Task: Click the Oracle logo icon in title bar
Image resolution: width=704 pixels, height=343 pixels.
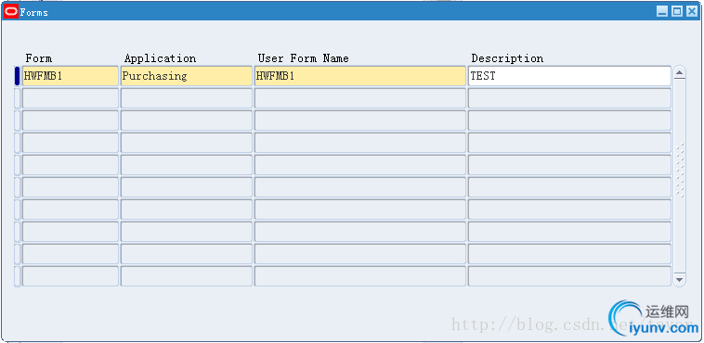Action: click(11, 12)
